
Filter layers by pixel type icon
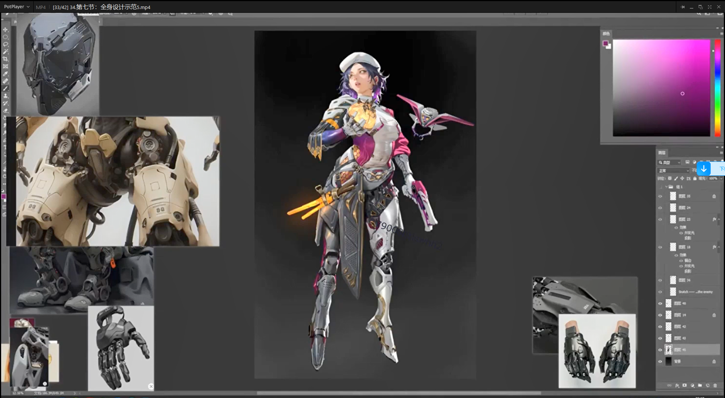coord(687,162)
